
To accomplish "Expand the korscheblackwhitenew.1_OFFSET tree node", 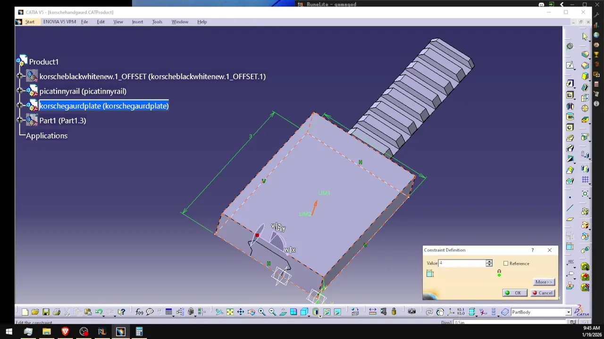I will pyautogui.click(x=20, y=76).
